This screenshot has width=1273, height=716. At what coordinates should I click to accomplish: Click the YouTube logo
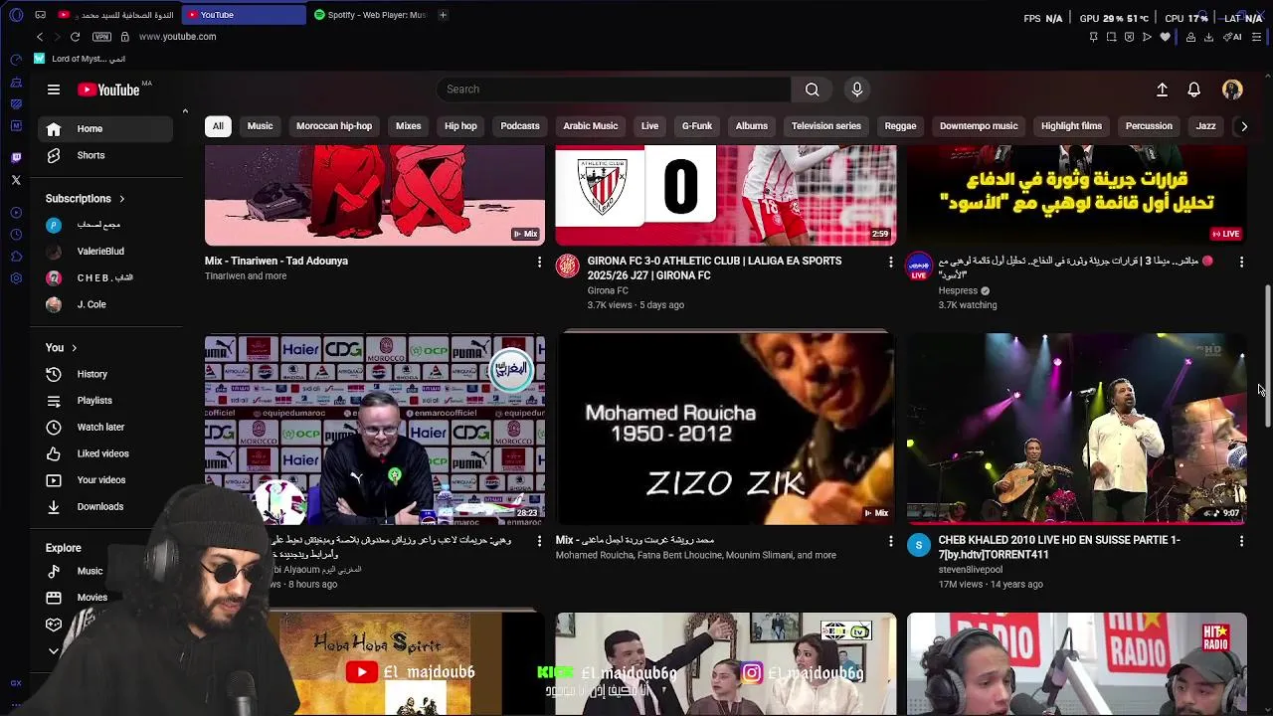(108, 89)
